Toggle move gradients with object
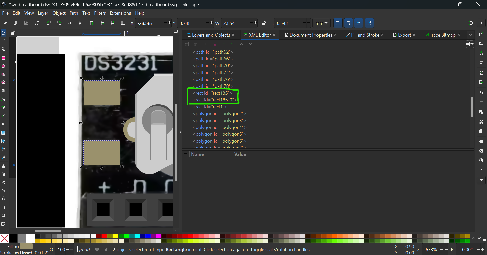Image resolution: width=487 pixels, height=255 pixels. click(359, 23)
